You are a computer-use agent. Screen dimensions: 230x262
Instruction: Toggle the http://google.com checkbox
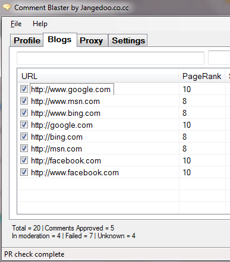[x=24, y=125]
